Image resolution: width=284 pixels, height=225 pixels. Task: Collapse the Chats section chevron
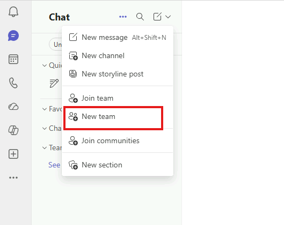(x=45, y=129)
